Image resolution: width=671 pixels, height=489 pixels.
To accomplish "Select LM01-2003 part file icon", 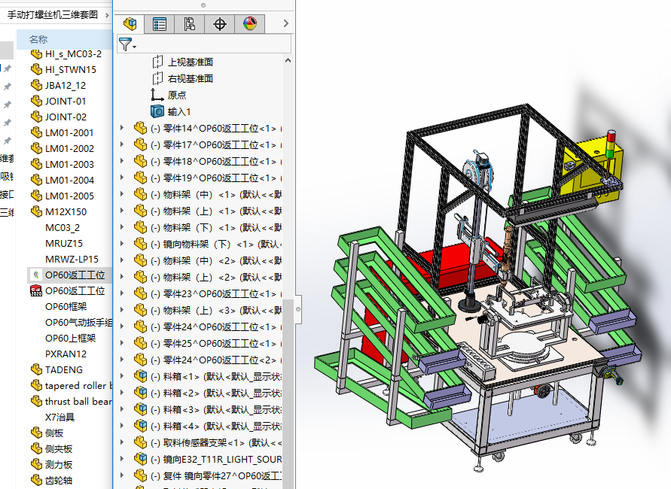I will [36, 164].
